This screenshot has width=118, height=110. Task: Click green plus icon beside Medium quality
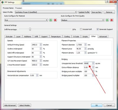point(107,20)
